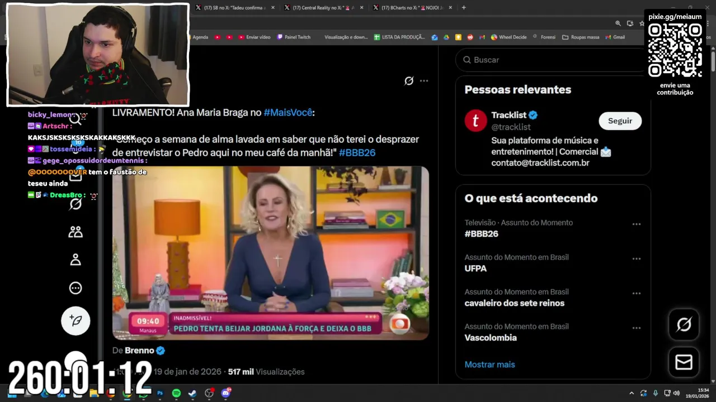Viewport: 716px width, 402px height.
Task: Open Profile icon in X sidebar
Action: click(76, 260)
